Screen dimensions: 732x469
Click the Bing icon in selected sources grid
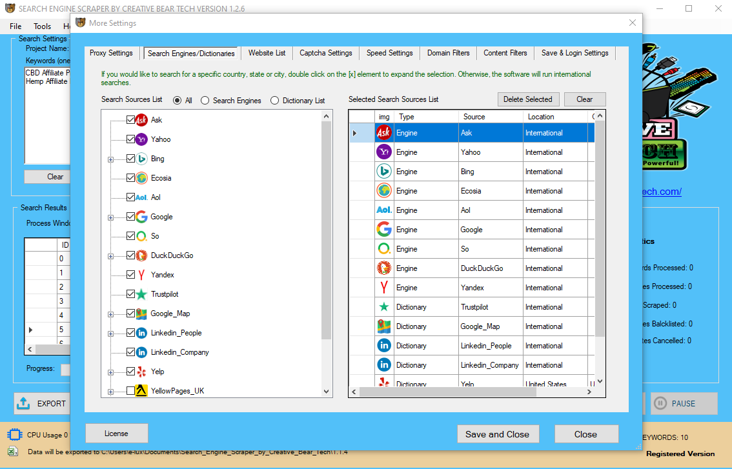[384, 172]
